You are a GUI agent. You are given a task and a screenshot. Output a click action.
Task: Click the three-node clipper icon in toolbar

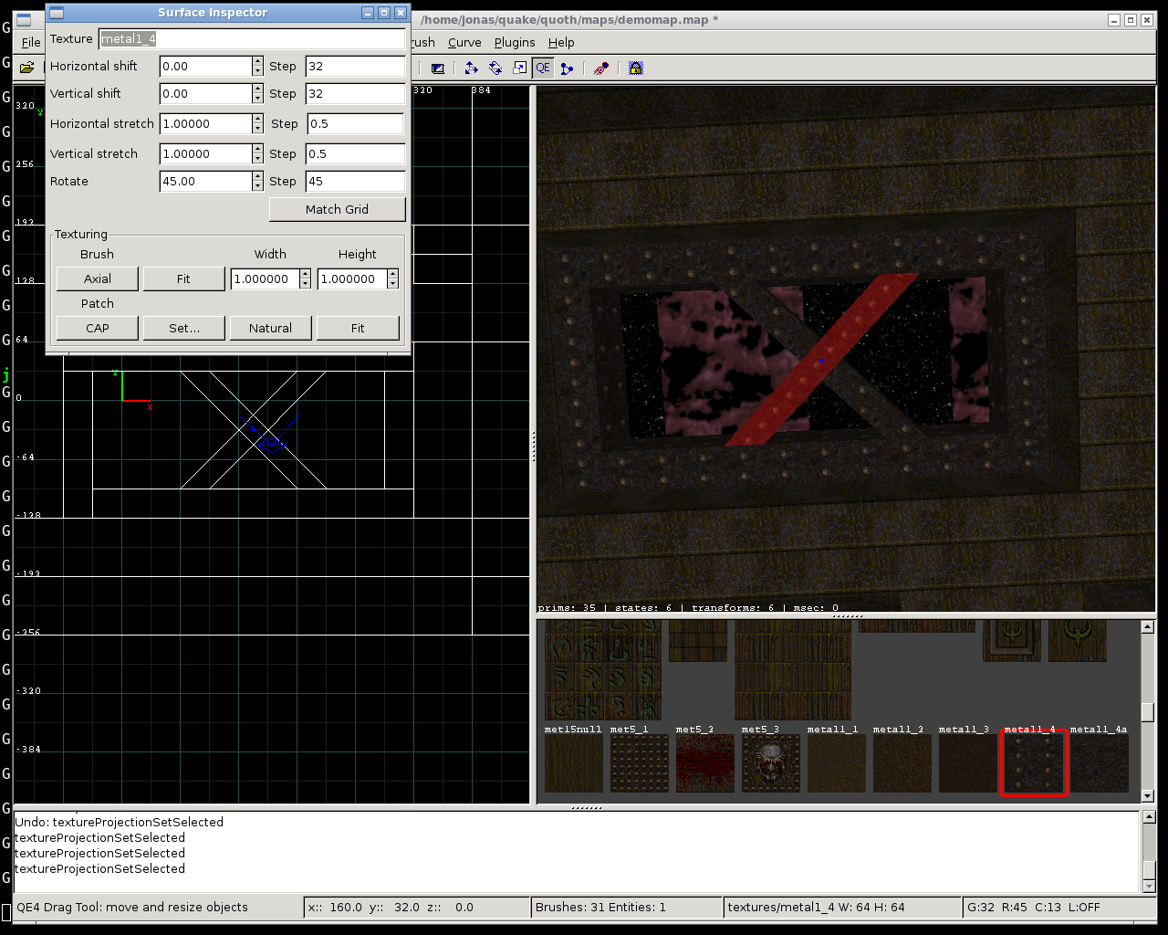coord(567,68)
